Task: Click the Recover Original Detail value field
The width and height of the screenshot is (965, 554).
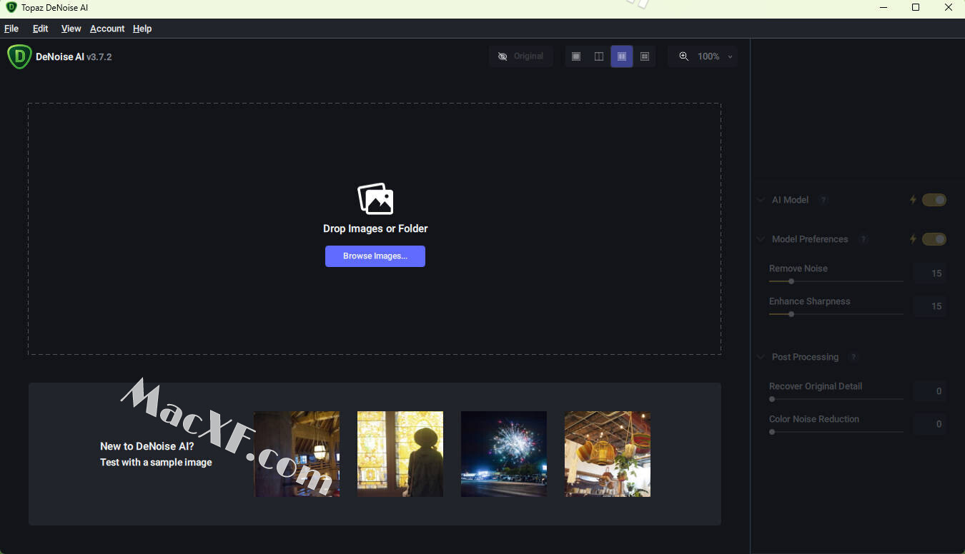Action: point(930,391)
